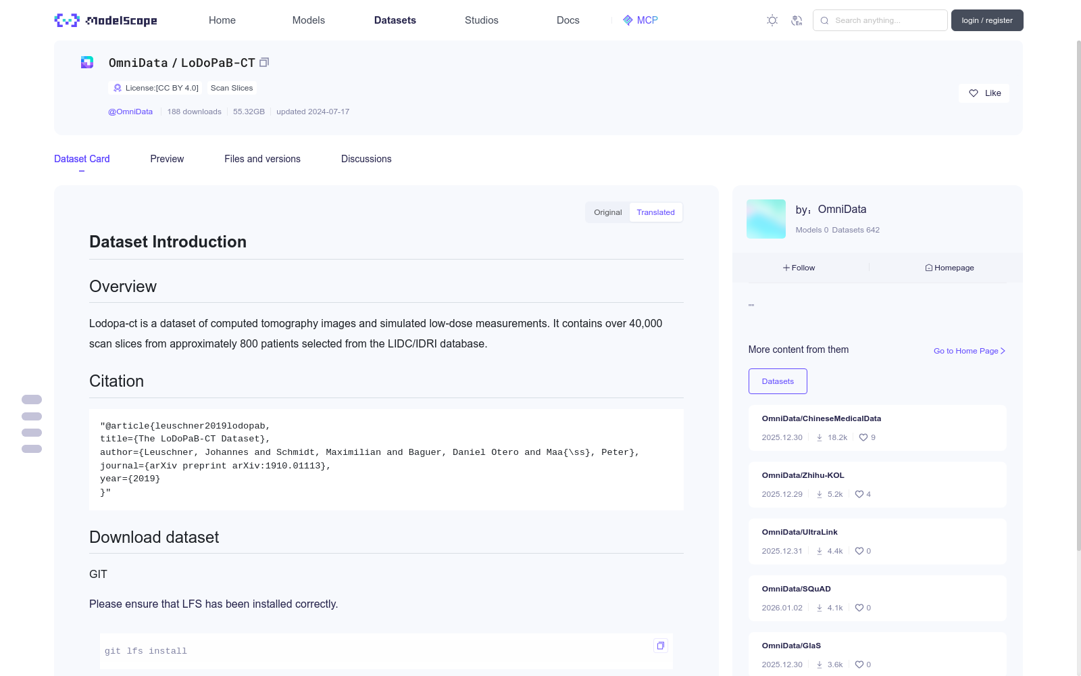Click the License CC BY 4.0 tag
Viewport: 1081px width, 676px height.
(x=155, y=88)
